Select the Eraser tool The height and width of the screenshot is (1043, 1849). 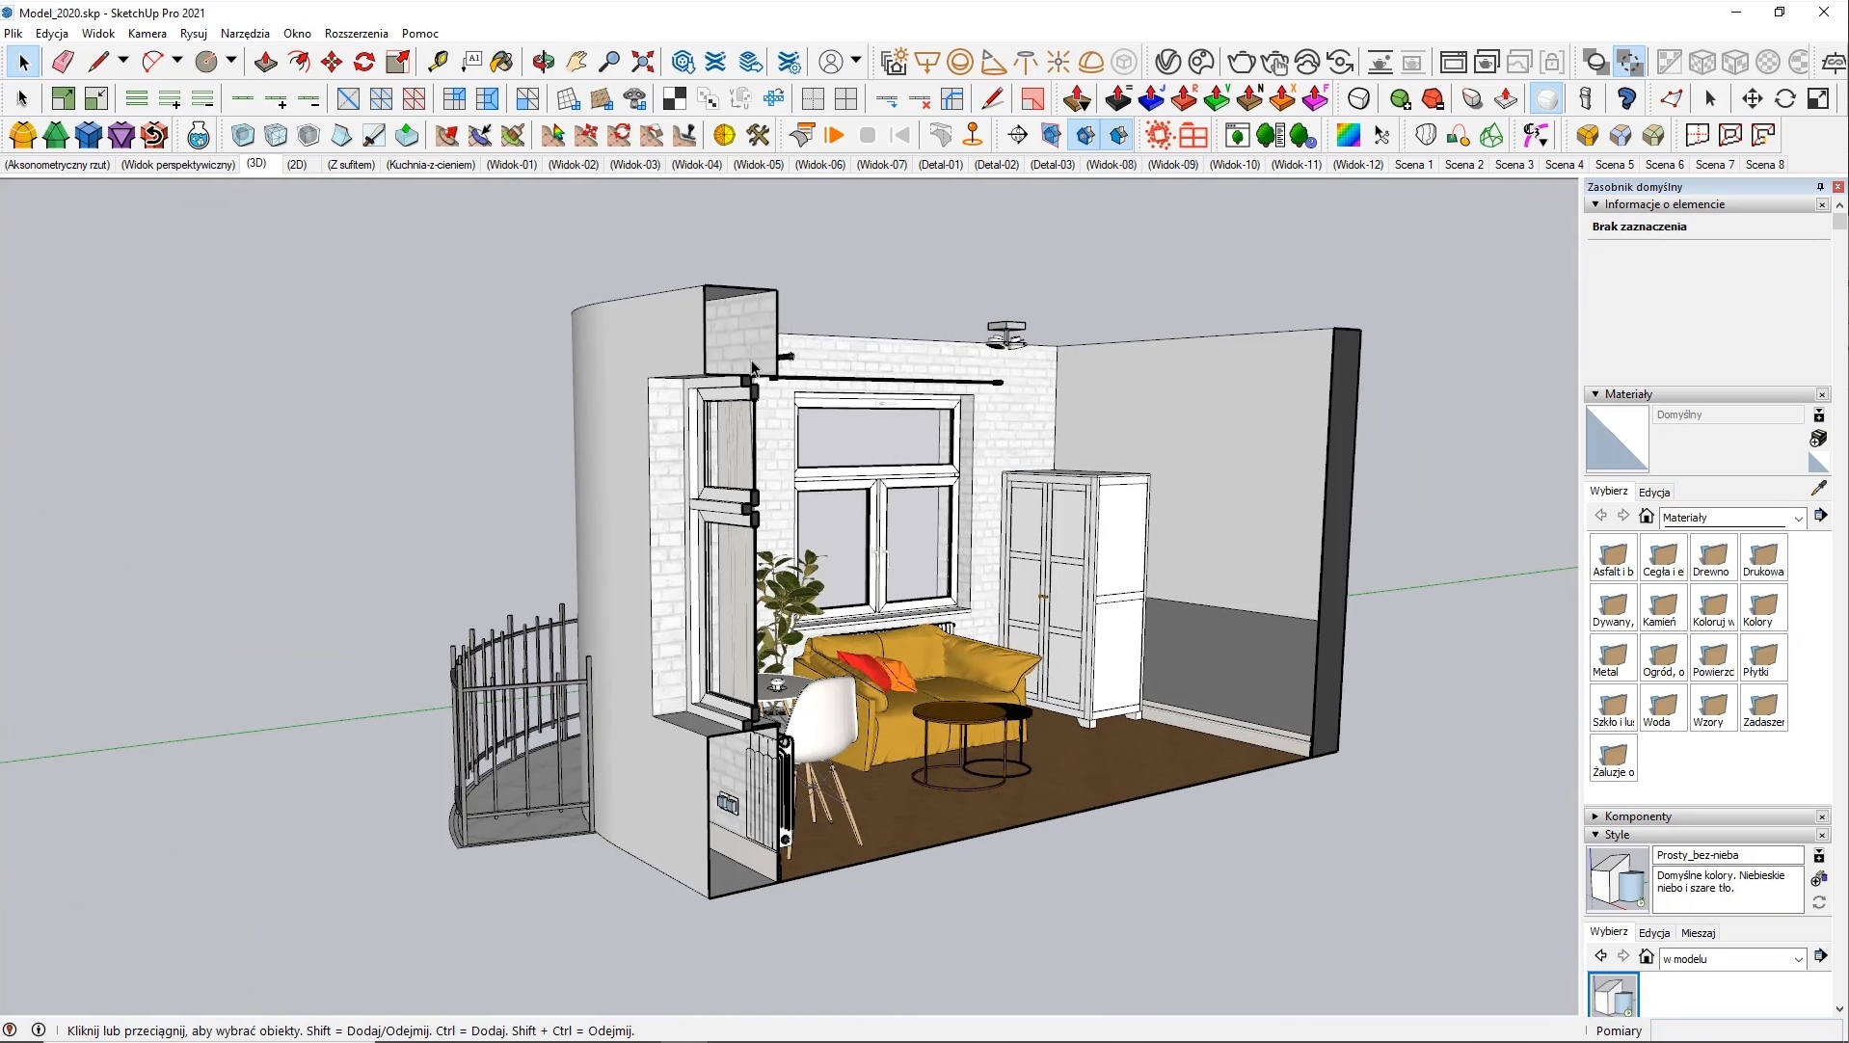63,63
